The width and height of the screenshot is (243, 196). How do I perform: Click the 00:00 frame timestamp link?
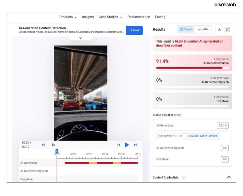coord(178,115)
